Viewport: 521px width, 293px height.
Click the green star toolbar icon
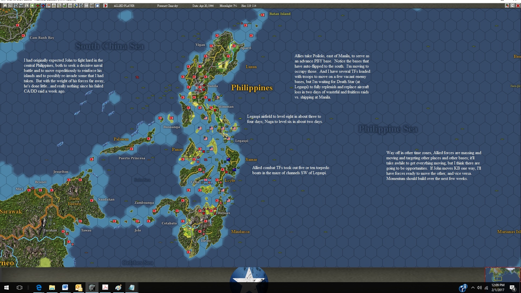[32, 5]
